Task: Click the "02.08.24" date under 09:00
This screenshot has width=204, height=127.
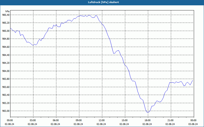Action: [x=78, y=124]
